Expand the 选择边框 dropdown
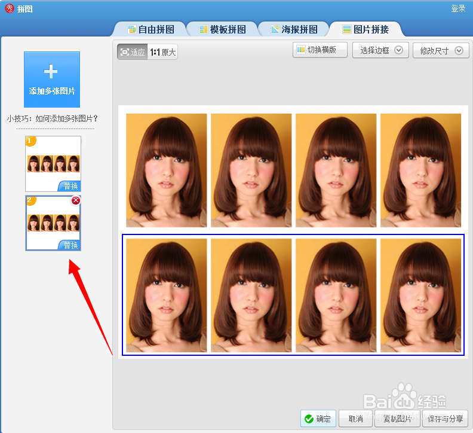This screenshot has width=473, height=433. click(380, 50)
